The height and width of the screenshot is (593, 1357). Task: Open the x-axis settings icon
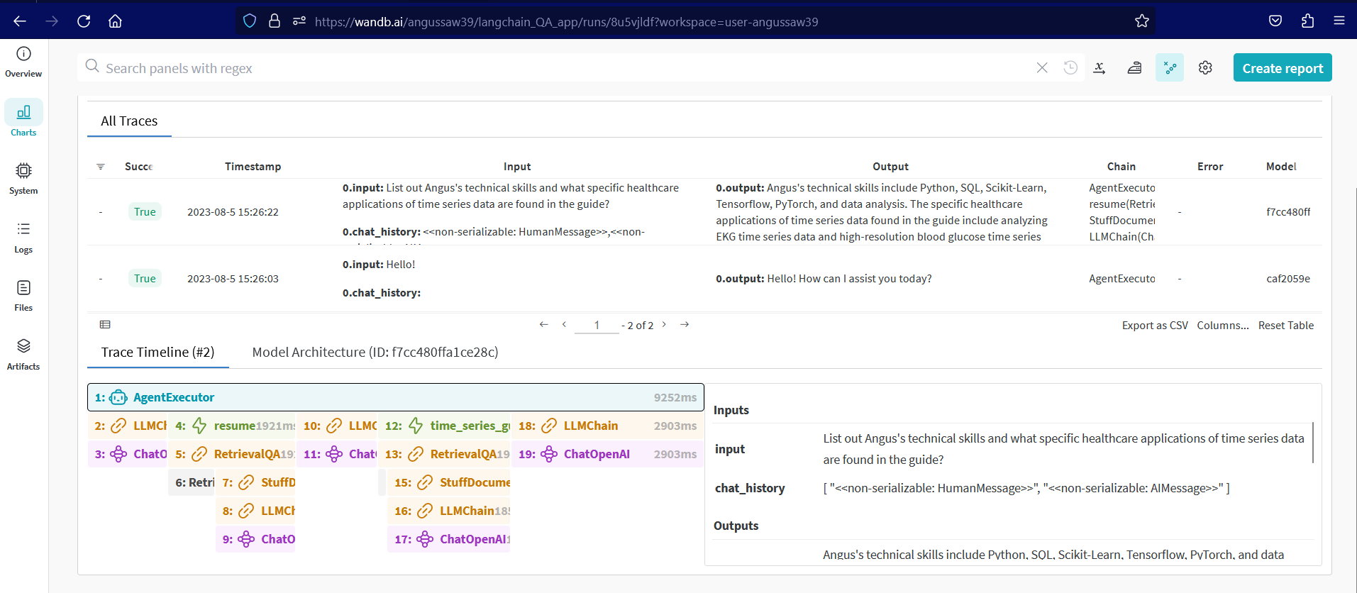pos(1100,68)
